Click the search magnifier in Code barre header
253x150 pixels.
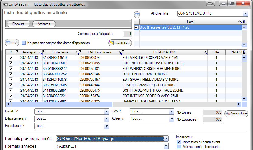pyautogui.click(x=77, y=53)
